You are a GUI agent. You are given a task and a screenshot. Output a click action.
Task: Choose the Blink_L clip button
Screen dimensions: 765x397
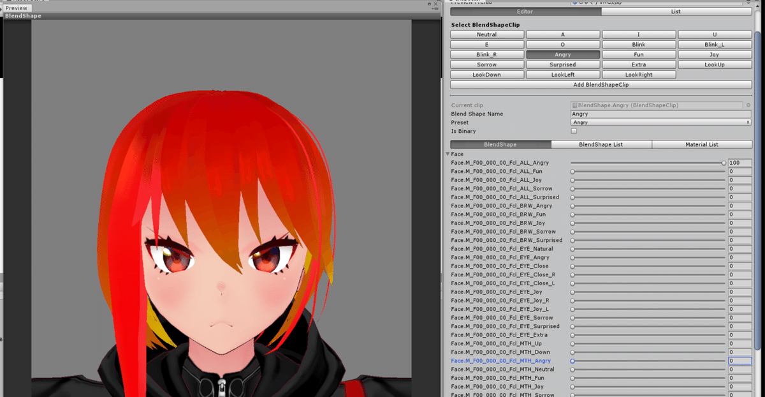715,45
